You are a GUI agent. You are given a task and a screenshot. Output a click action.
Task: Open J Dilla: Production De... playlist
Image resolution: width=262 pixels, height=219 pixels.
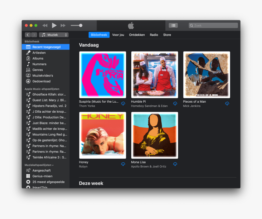tap(46, 117)
